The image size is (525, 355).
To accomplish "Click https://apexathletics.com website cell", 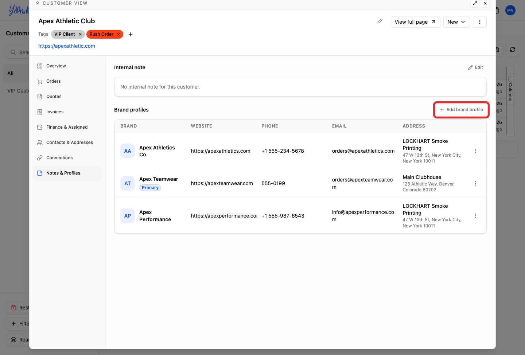I will click(221, 151).
